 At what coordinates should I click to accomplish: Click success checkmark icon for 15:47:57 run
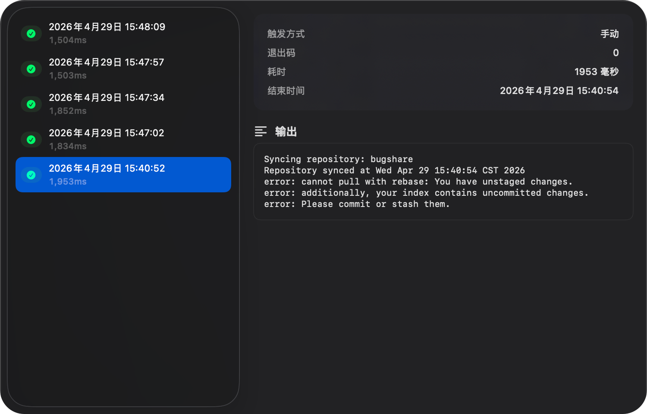pyautogui.click(x=31, y=69)
